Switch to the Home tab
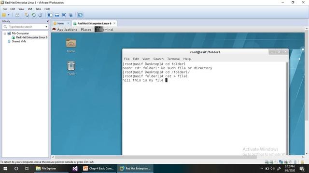309x173 pixels. pos(60,24)
